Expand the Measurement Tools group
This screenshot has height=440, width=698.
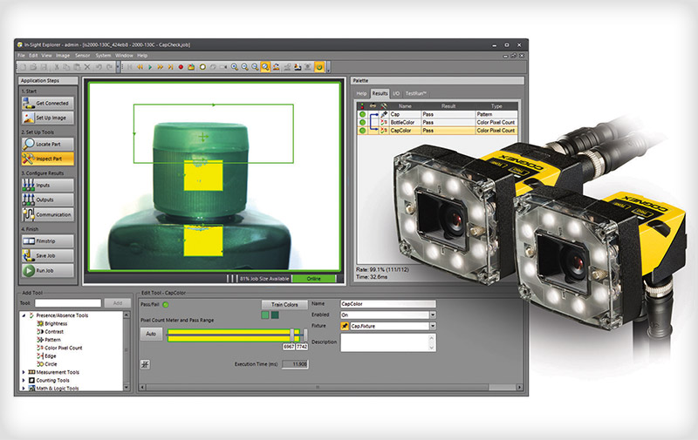[x=24, y=372]
